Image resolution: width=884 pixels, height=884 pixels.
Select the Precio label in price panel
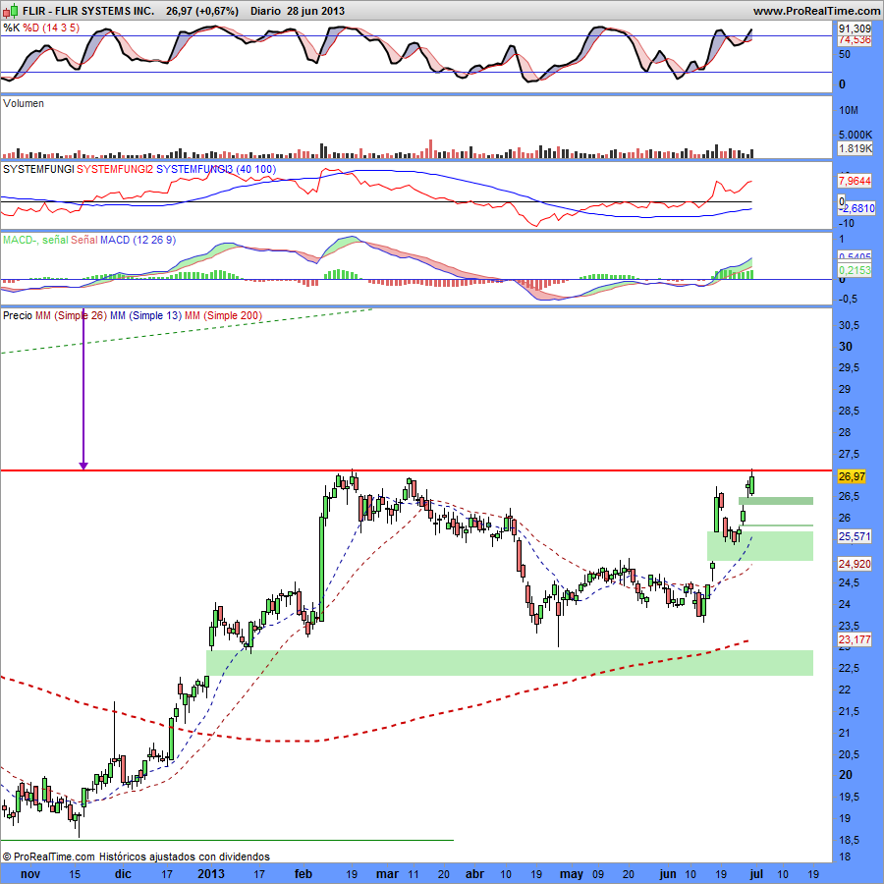(x=18, y=315)
